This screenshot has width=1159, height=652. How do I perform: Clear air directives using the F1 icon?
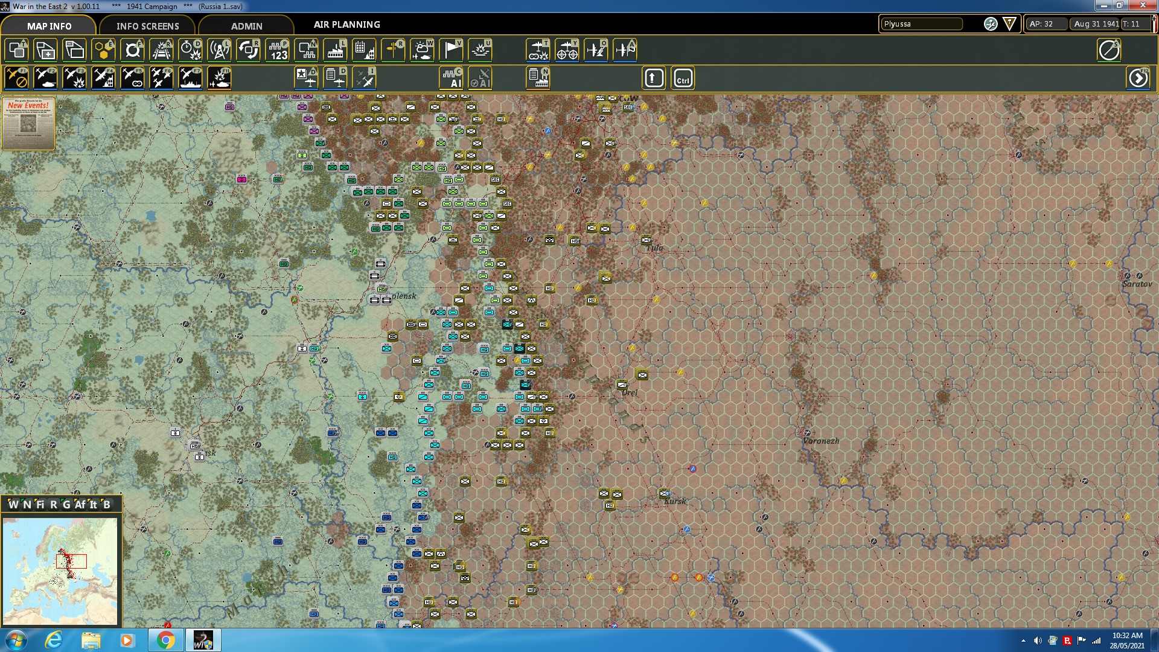(x=17, y=78)
